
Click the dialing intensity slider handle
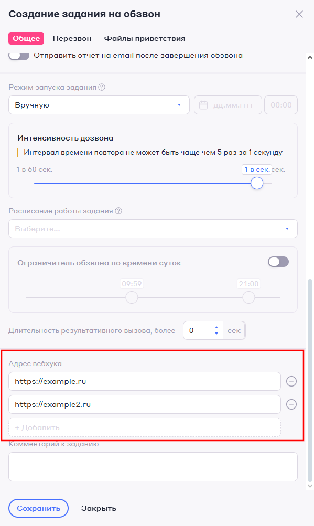pyautogui.click(x=257, y=183)
